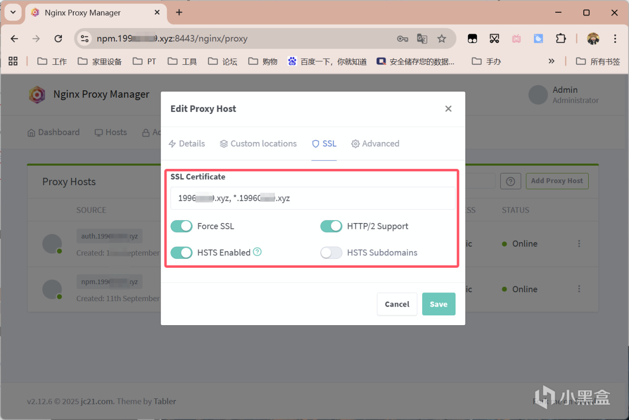Open the Admin account menu
This screenshot has width=629, height=420.
564,95
